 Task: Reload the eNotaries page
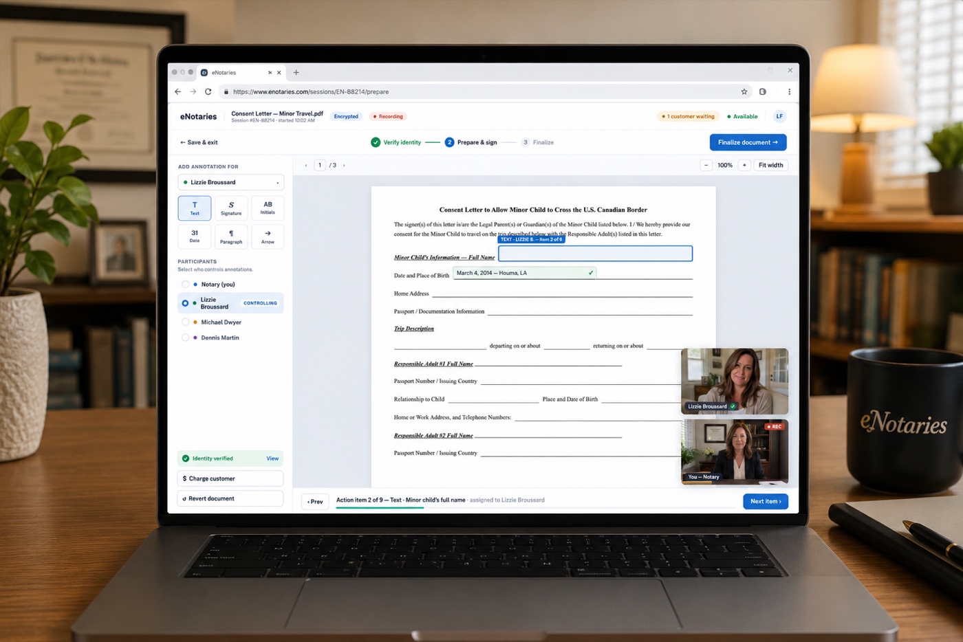tap(208, 91)
